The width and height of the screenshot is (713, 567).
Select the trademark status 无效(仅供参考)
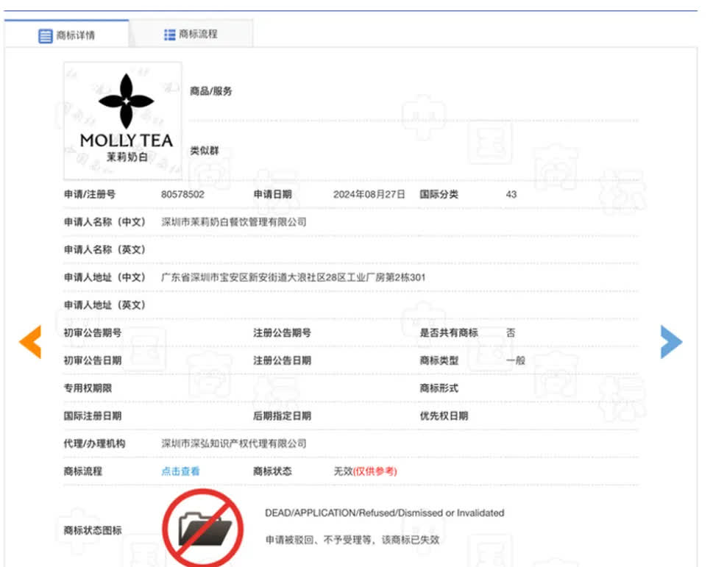(365, 471)
